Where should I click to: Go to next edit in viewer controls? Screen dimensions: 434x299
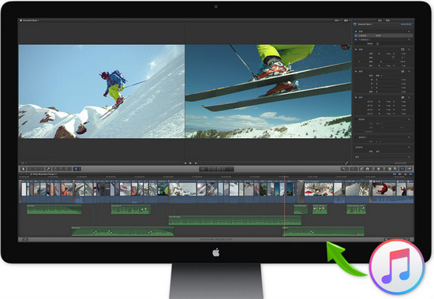point(196,163)
